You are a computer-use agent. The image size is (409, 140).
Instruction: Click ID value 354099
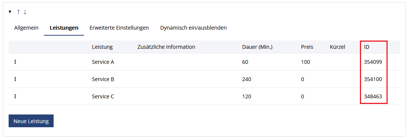[x=373, y=62]
